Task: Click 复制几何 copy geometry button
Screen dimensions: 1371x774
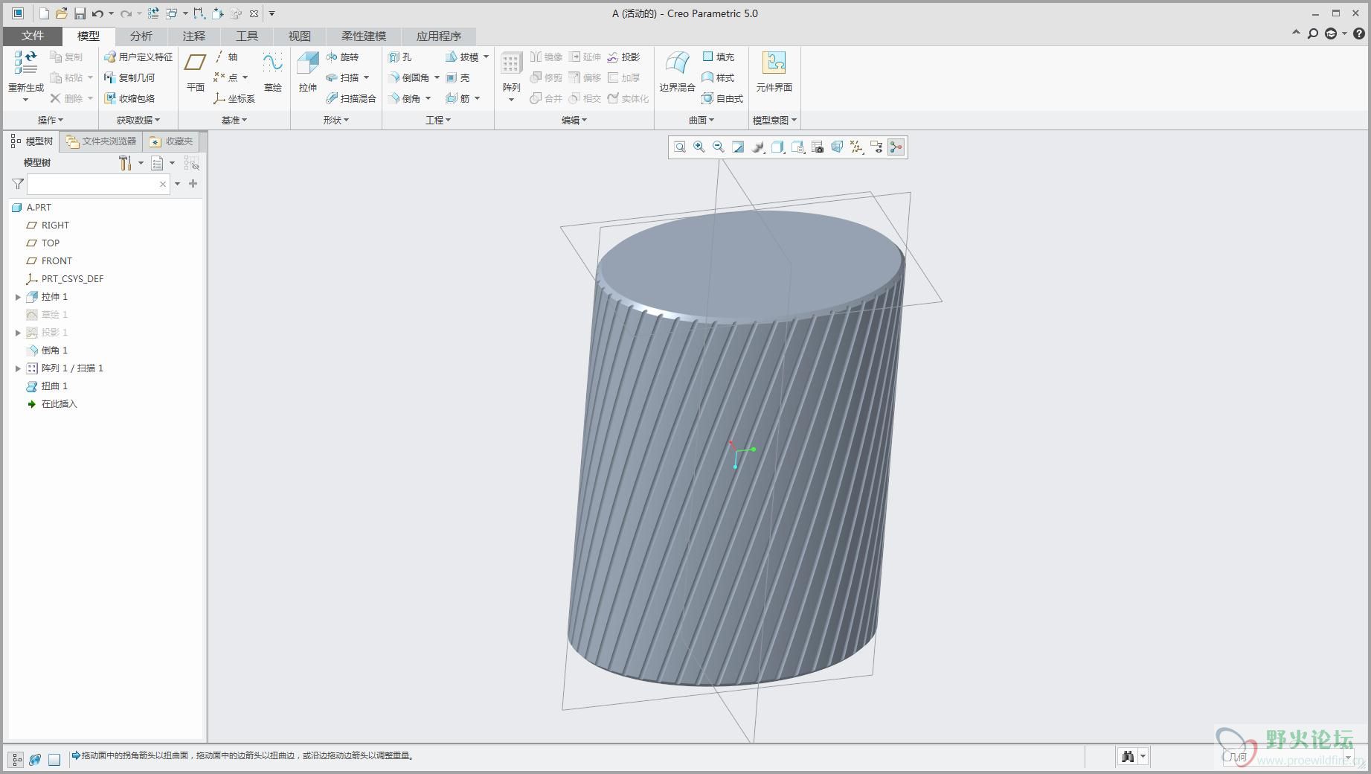Action: (129, 77)
